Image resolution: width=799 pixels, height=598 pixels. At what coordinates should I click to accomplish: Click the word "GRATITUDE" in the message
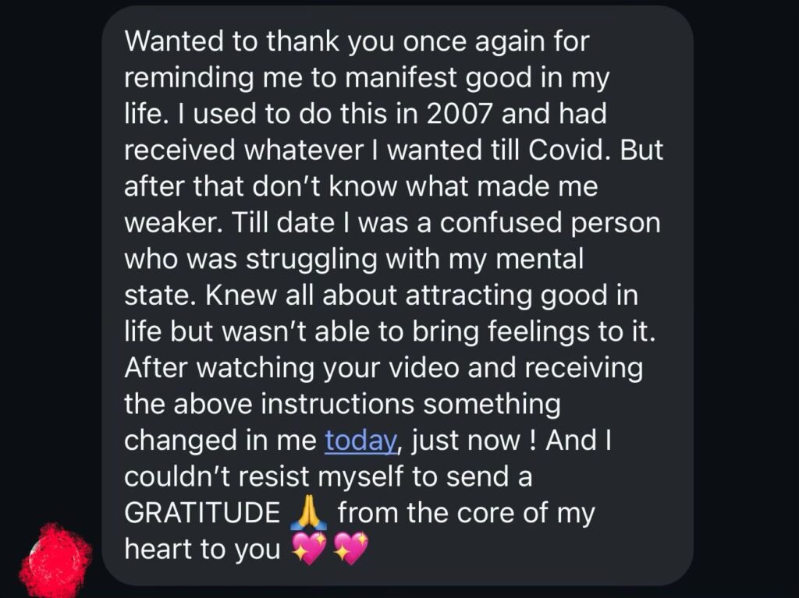201,515
